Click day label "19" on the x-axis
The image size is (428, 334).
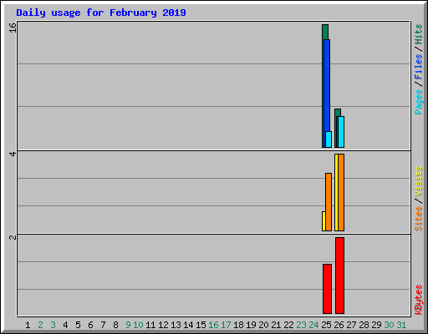[x=251, y=325]
